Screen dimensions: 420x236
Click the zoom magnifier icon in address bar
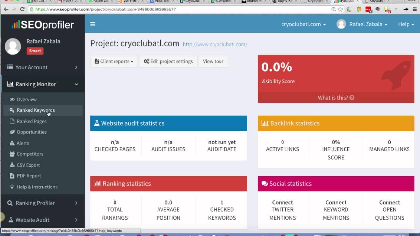point(334,9)
